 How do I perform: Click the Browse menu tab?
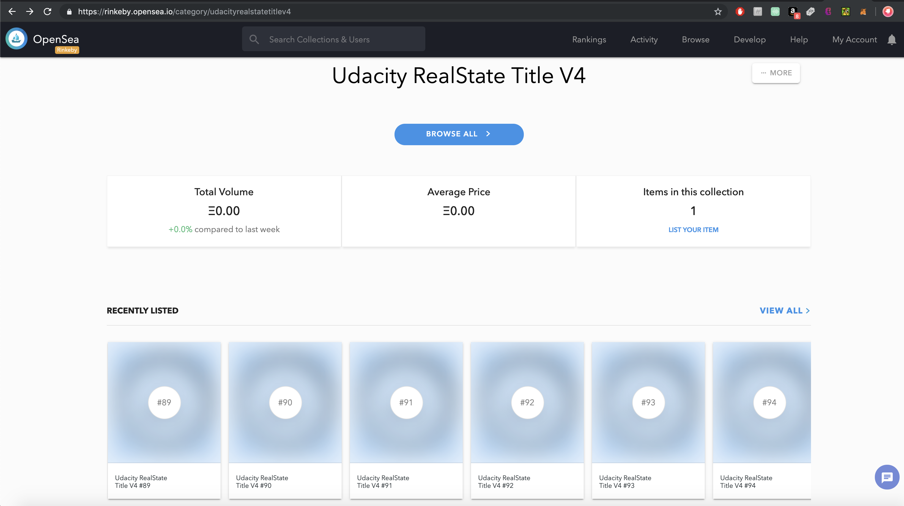(695, 39)
